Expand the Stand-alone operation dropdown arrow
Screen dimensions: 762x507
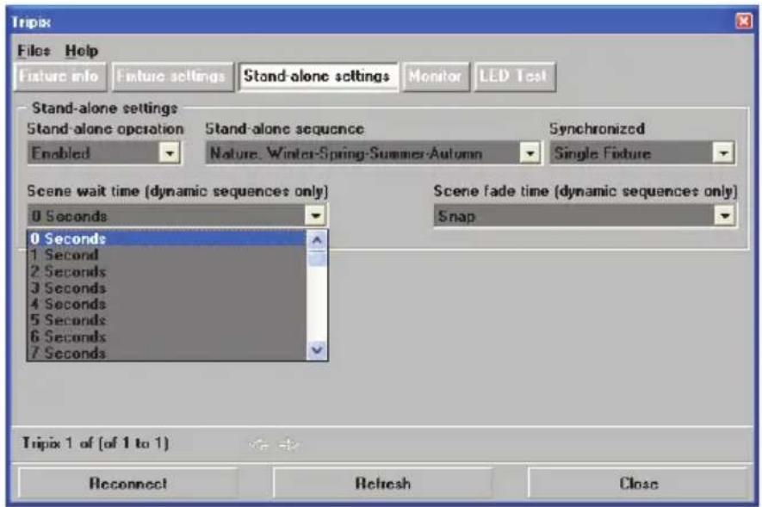tap(170, 153)
